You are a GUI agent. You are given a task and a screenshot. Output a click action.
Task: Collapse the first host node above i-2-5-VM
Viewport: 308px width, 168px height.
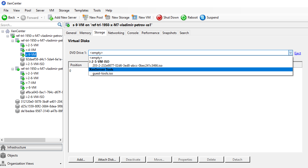point(13,41)
